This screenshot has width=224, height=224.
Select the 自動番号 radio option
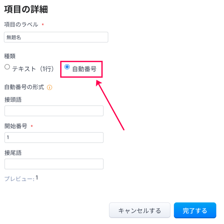(x=67, y=67)
